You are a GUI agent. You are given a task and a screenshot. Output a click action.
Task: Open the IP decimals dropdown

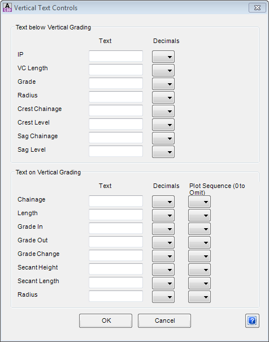click(163, 57)
